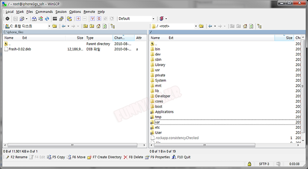Open the terminal console icon

click(55, 19)
